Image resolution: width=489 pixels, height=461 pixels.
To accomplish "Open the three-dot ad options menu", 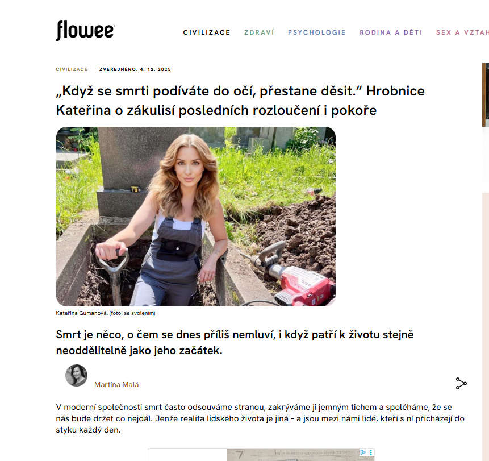I will (x=371, y=452).
